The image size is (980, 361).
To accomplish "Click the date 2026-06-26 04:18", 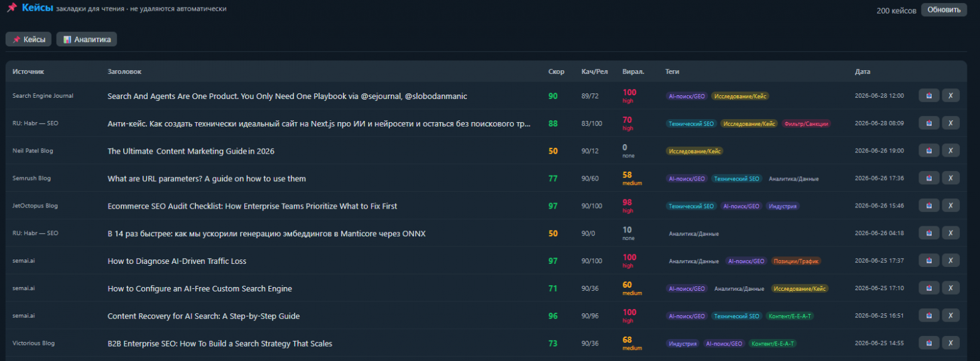I will coord(879,233).
